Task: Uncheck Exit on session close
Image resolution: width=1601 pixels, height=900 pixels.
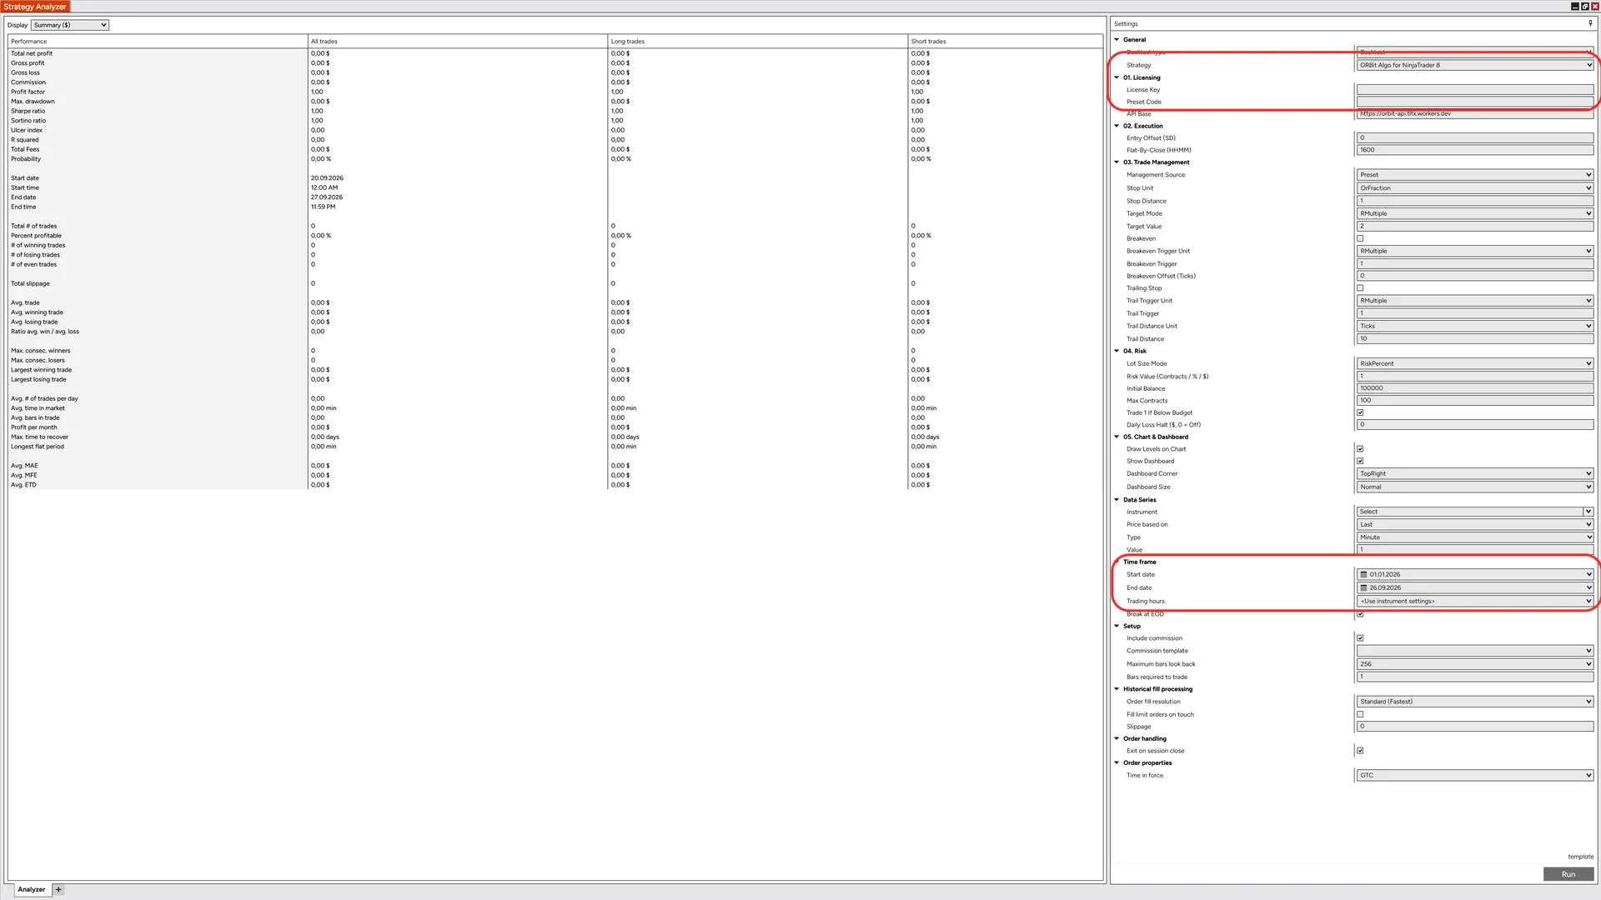Action: [1360, 751]
